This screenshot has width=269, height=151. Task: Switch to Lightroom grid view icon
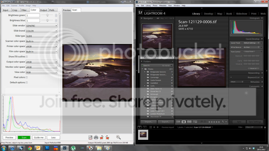point(178,122)
